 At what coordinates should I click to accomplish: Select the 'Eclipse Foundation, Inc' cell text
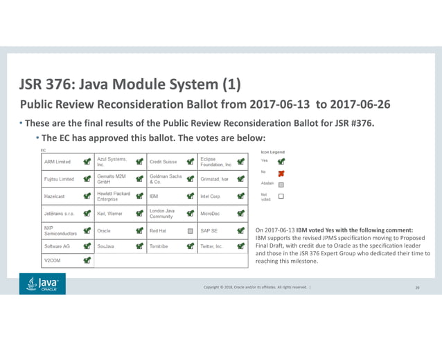click(x=216, y=162)
